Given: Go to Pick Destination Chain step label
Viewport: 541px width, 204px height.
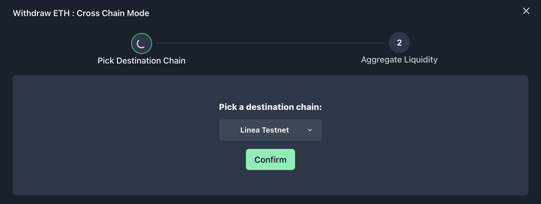Looking at the screenshot, I should 142,61.
